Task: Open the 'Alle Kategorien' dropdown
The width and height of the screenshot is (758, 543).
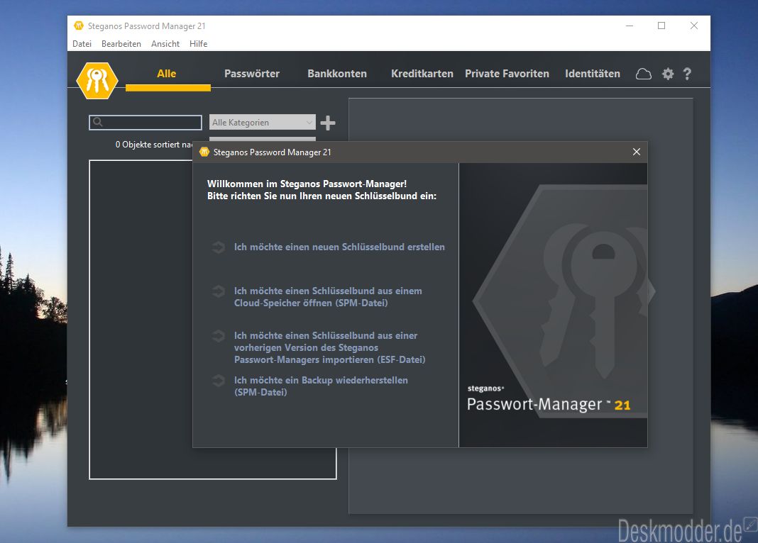Action: pos(262,122)
